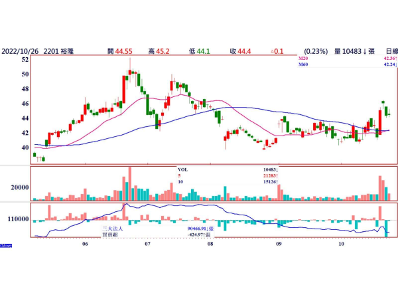Click the 量 10483 volume readout

pyautogui.click(x=354, y=51)
